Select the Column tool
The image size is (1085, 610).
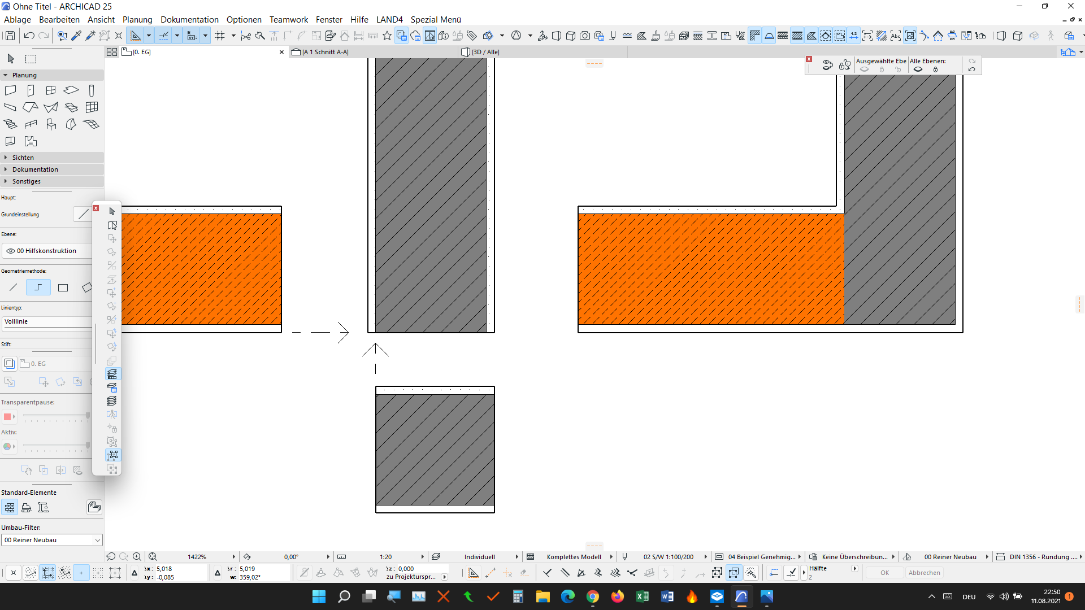pos(92,90)
